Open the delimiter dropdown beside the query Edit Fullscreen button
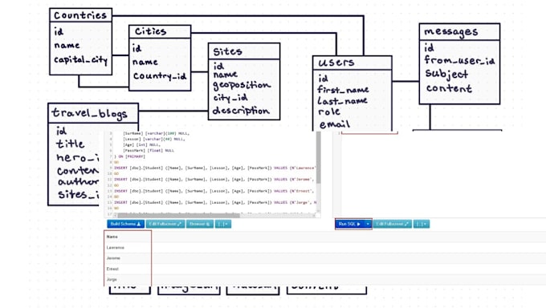 (422, 224)
